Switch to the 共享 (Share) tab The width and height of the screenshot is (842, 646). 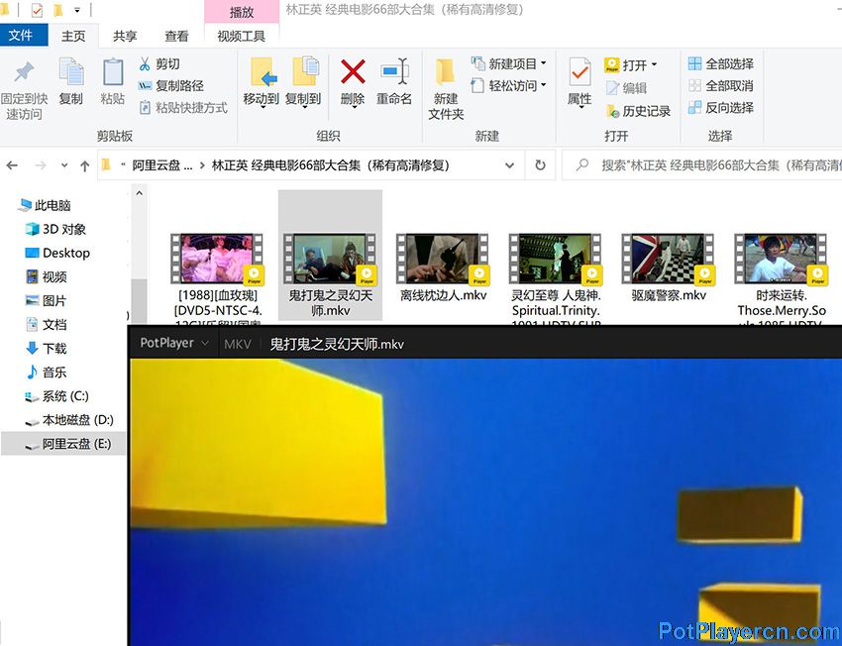(x=125, y=36)
